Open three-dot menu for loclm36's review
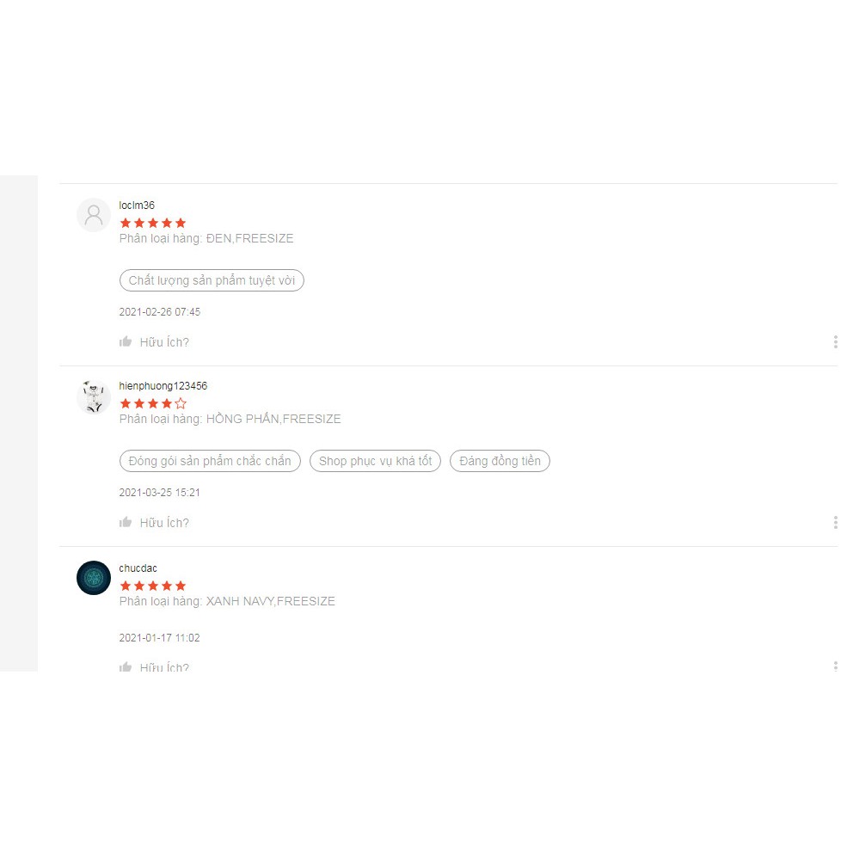This screenshot has width=847, height=847. 835,341
